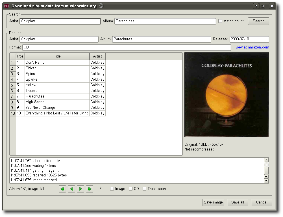The width and height of the screenshot is (283, 217).
Task: Click the Artist cell in the Yellow row
Action: coord(97,85)
